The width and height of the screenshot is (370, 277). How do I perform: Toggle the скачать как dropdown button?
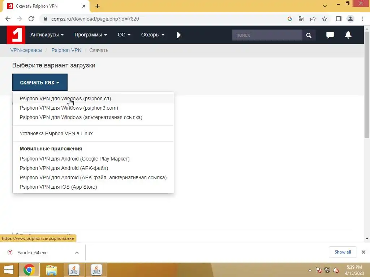pyautogui.click(x=40, y=82)
